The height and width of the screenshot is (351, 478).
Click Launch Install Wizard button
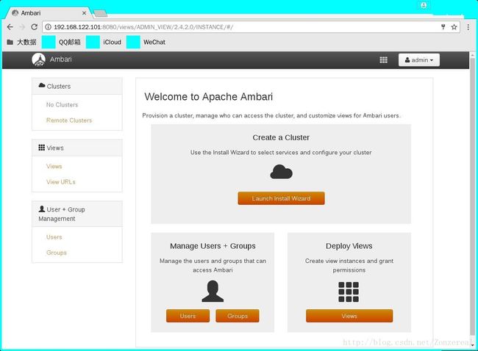point(281,198)
